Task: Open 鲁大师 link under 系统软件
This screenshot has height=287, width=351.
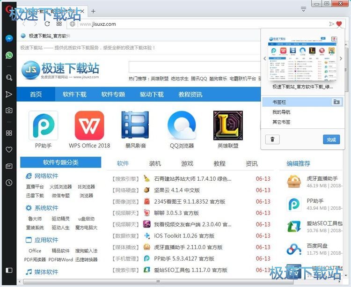Action: pos(35,219)
